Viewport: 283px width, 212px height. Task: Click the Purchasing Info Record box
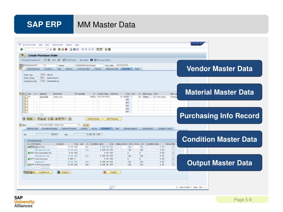point(219,116)
